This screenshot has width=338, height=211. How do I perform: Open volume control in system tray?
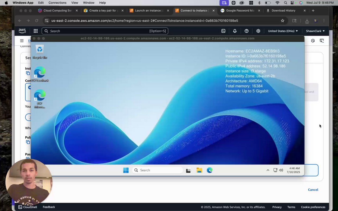[281, 170]
